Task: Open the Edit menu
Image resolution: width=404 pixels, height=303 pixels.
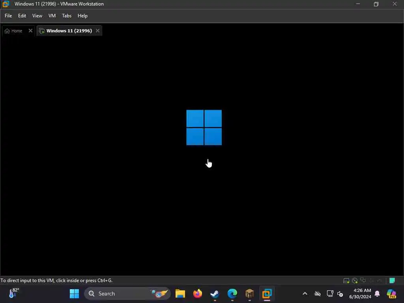Action: point(22,16)
